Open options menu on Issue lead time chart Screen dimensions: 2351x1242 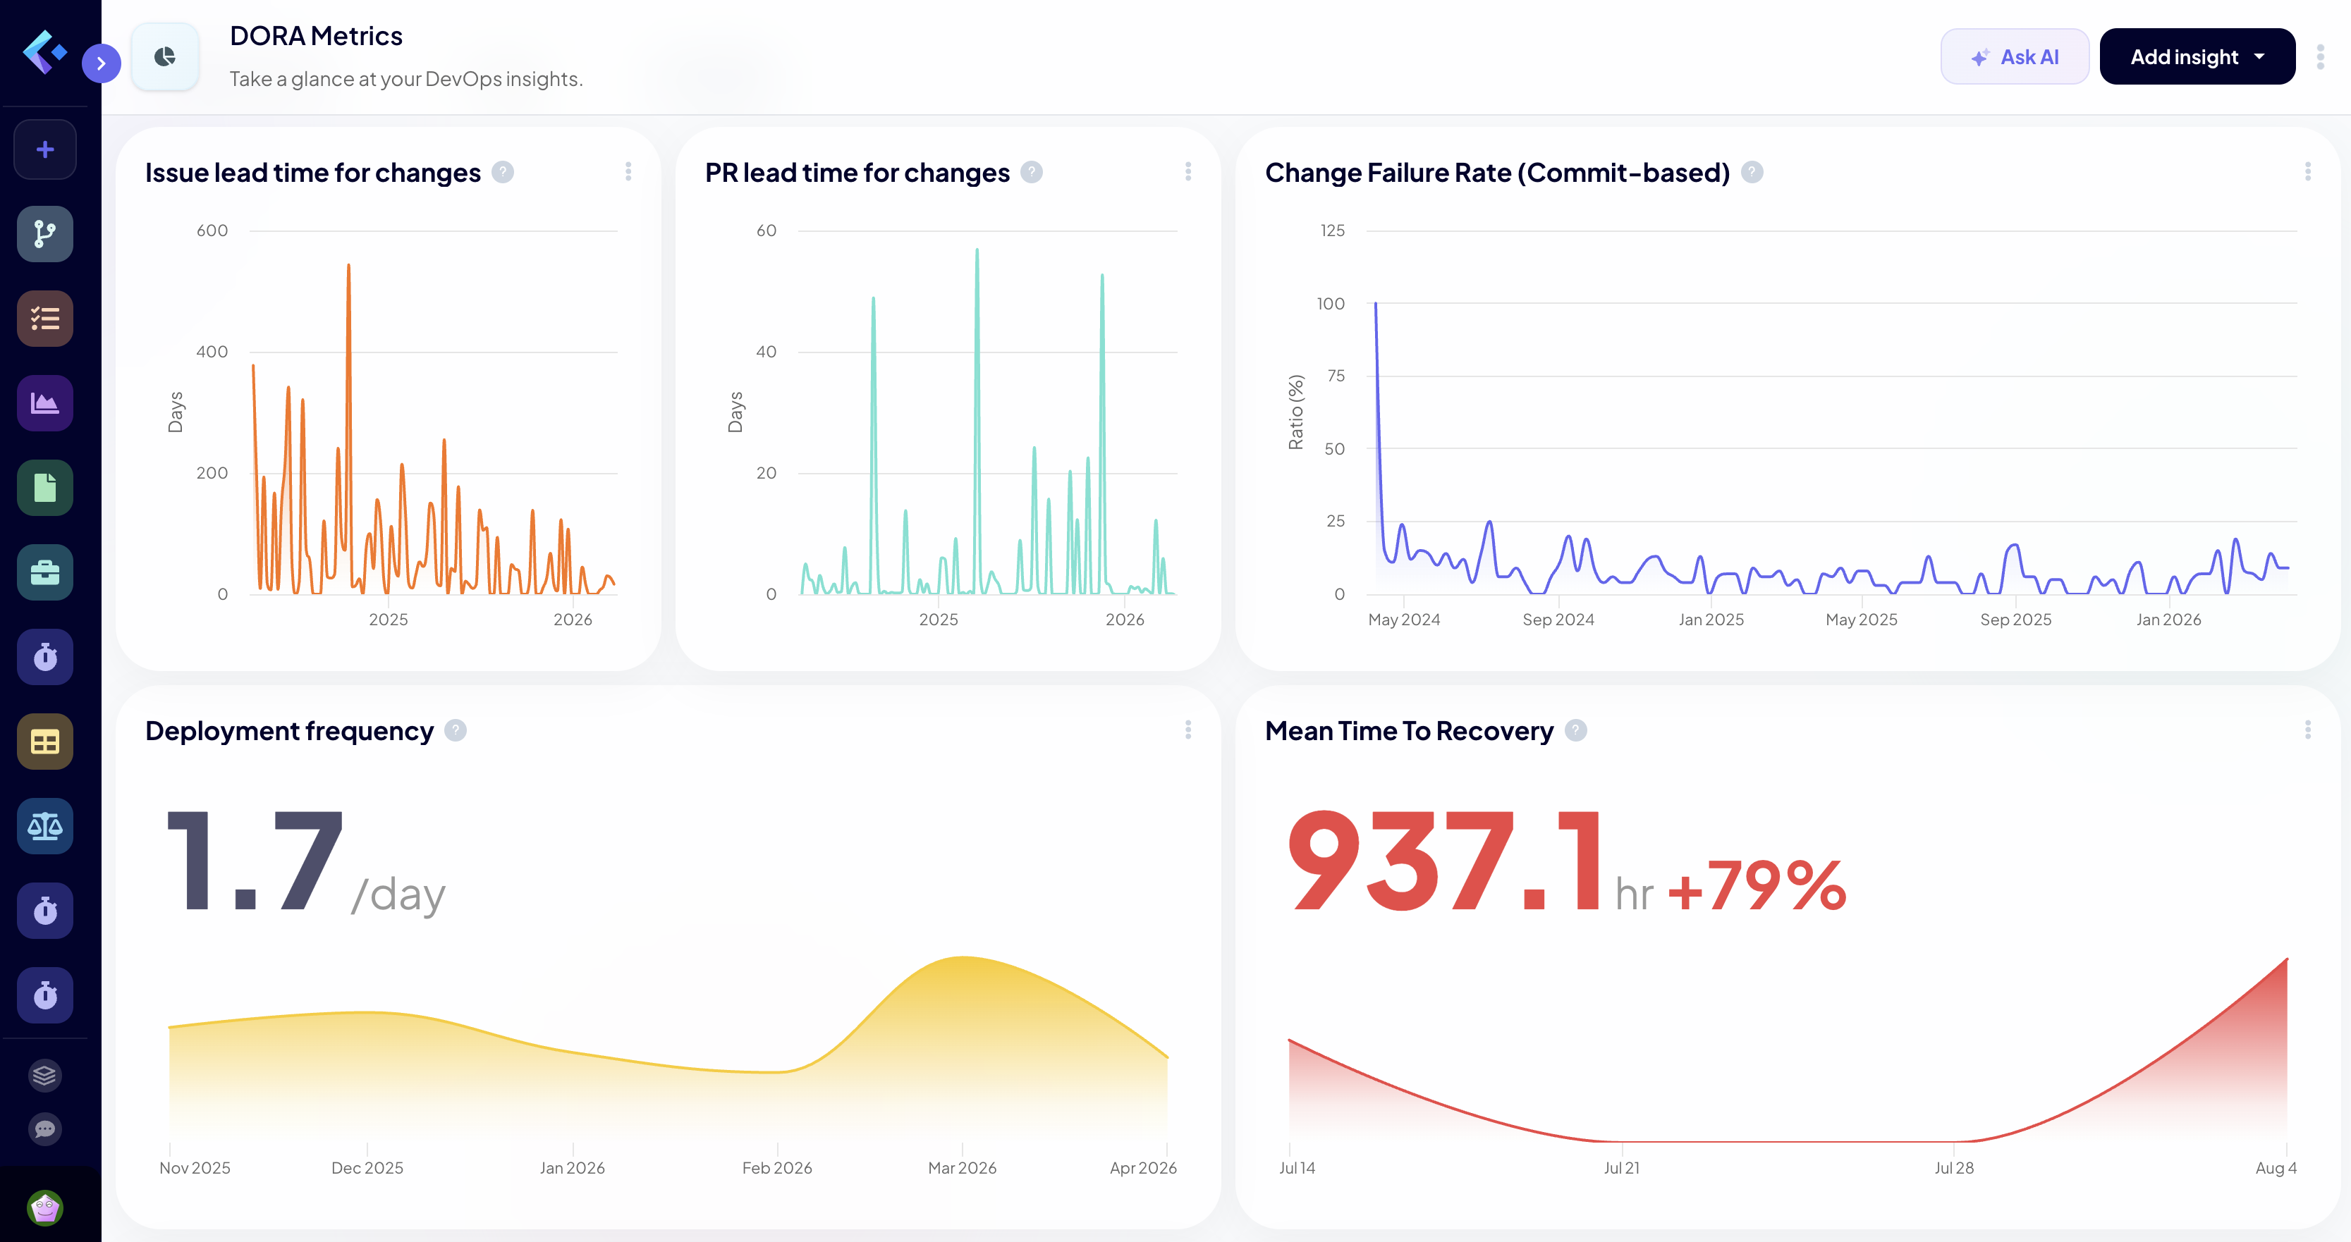628,173
